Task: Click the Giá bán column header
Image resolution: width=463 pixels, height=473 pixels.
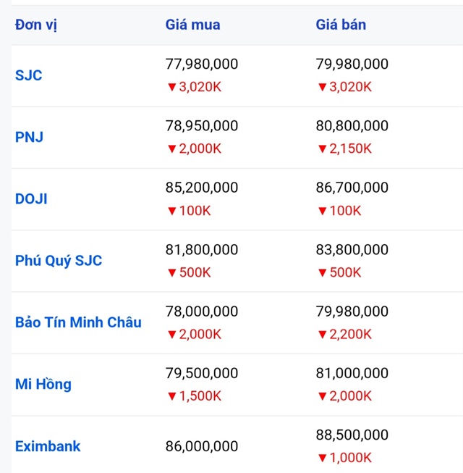Action: [x=341, y=25]
